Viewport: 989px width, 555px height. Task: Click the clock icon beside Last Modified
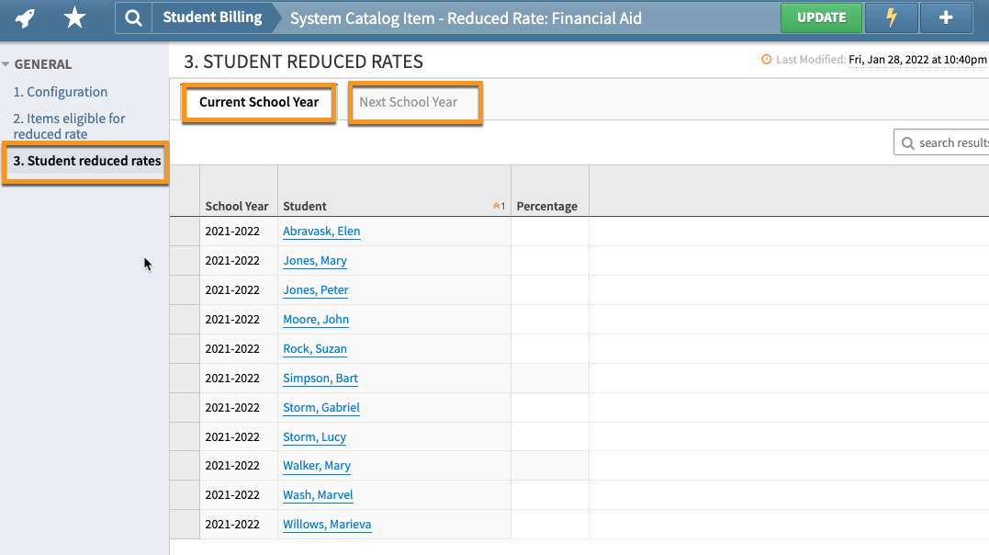(767, 59)
